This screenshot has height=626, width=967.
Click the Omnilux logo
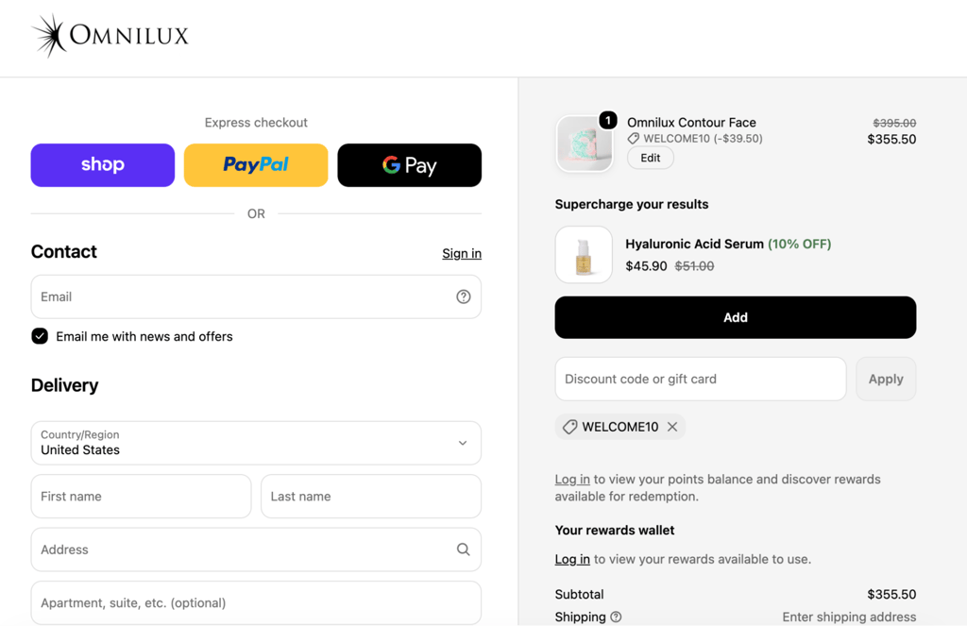110,36
